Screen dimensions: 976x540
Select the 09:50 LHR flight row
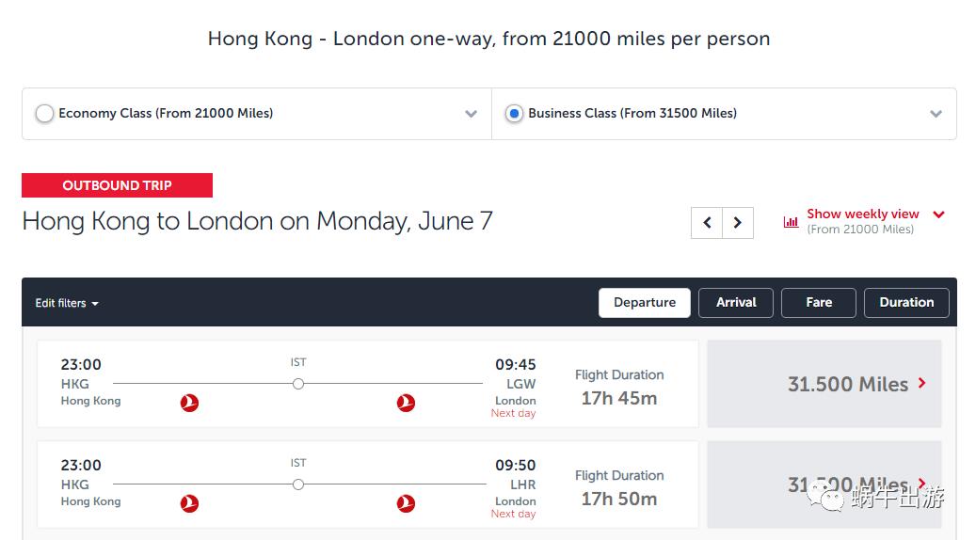tap(367, 484)
